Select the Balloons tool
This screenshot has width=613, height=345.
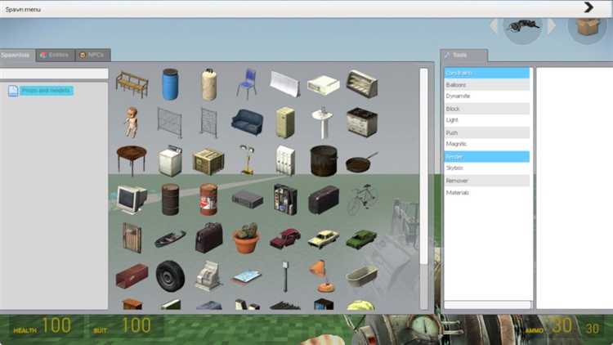487,85
